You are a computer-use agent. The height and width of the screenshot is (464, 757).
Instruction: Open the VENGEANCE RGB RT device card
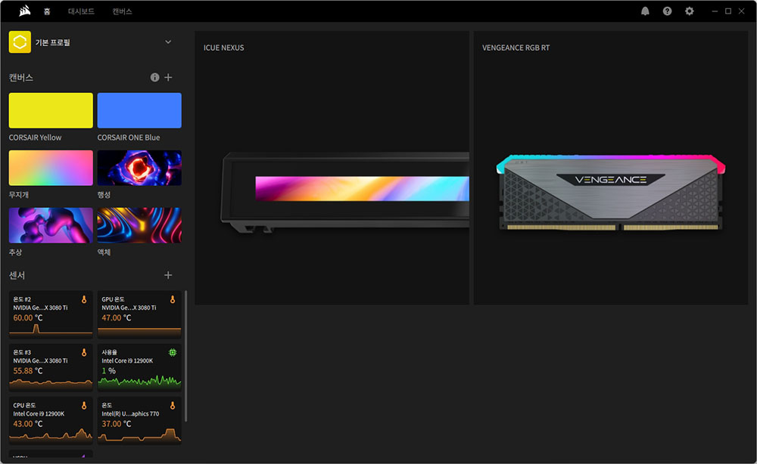click(611, 169)
